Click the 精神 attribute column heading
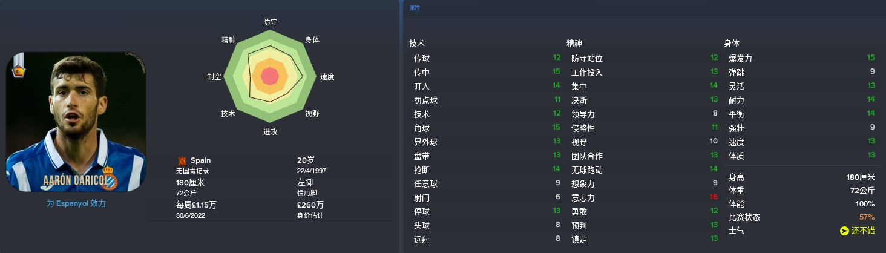The width and height of the screenshot is (886, 253). (574, 44)
